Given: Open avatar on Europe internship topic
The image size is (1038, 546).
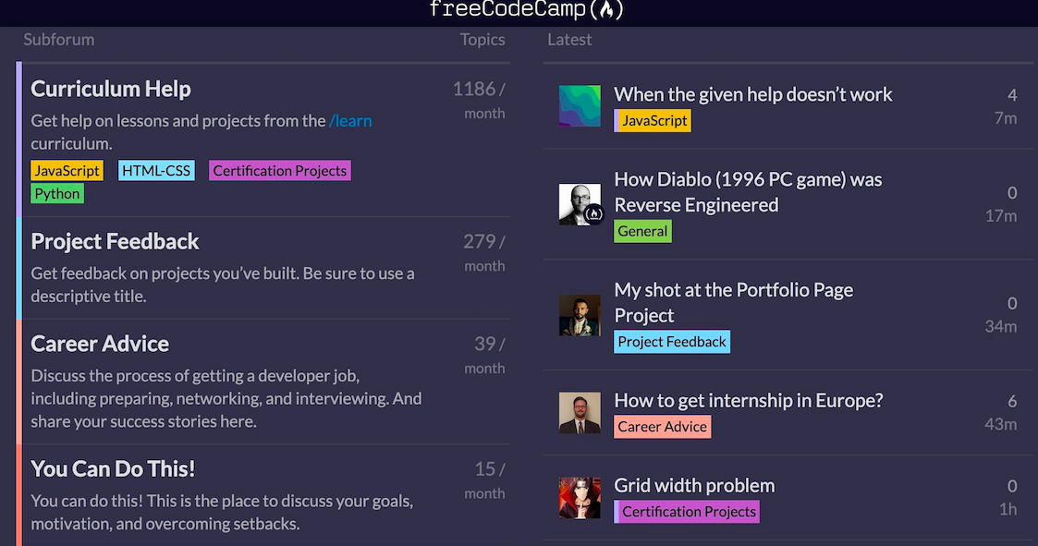Looking at the screenshot, I should [580, 413].
